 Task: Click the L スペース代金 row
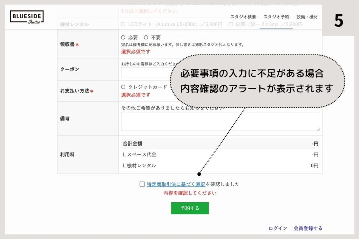221,154
